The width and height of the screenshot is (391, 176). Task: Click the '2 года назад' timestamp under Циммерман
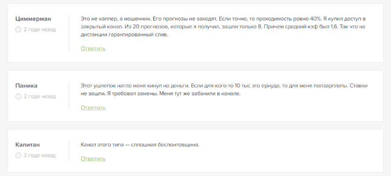[x=40, y=29]
